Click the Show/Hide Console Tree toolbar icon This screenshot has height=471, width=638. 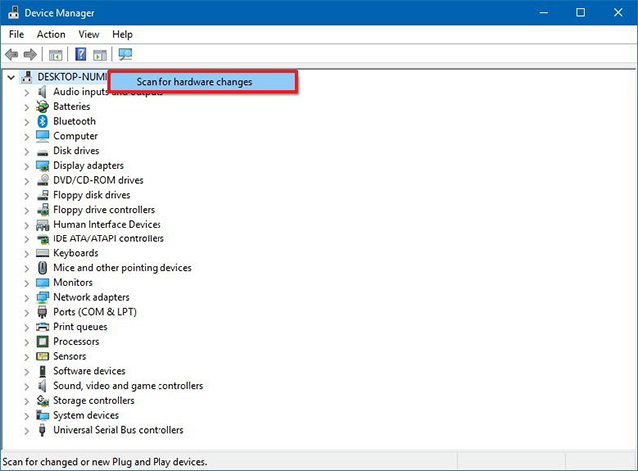pyautogui.click(x=56, y=54)
